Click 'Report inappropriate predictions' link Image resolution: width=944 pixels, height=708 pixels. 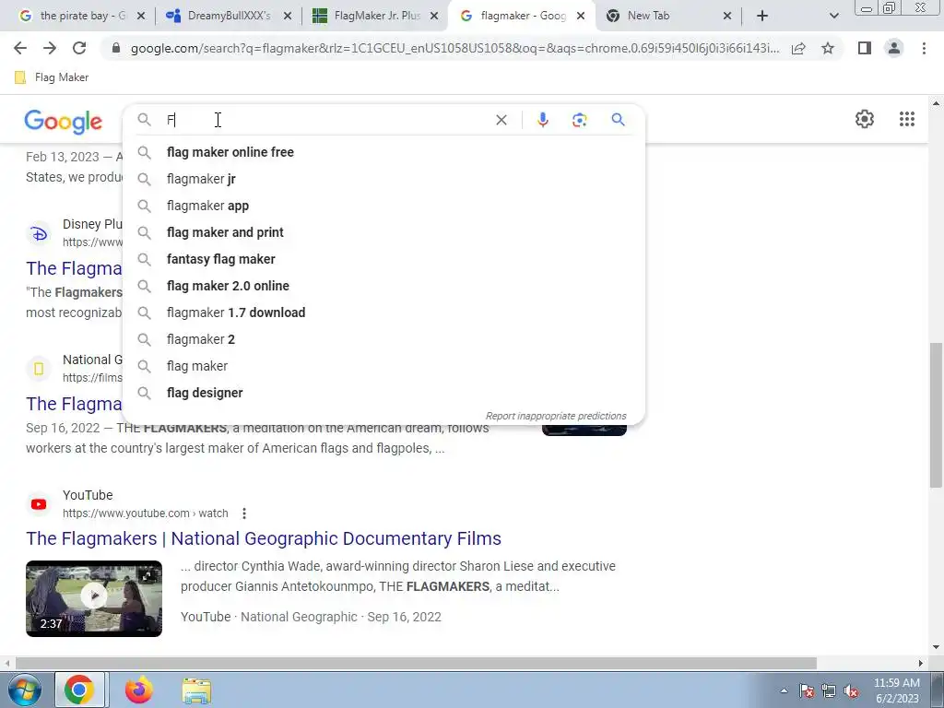click(556, 416)
